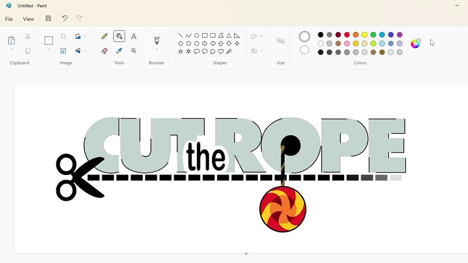Select the Color picker eyedropper tool

(119, 51)
